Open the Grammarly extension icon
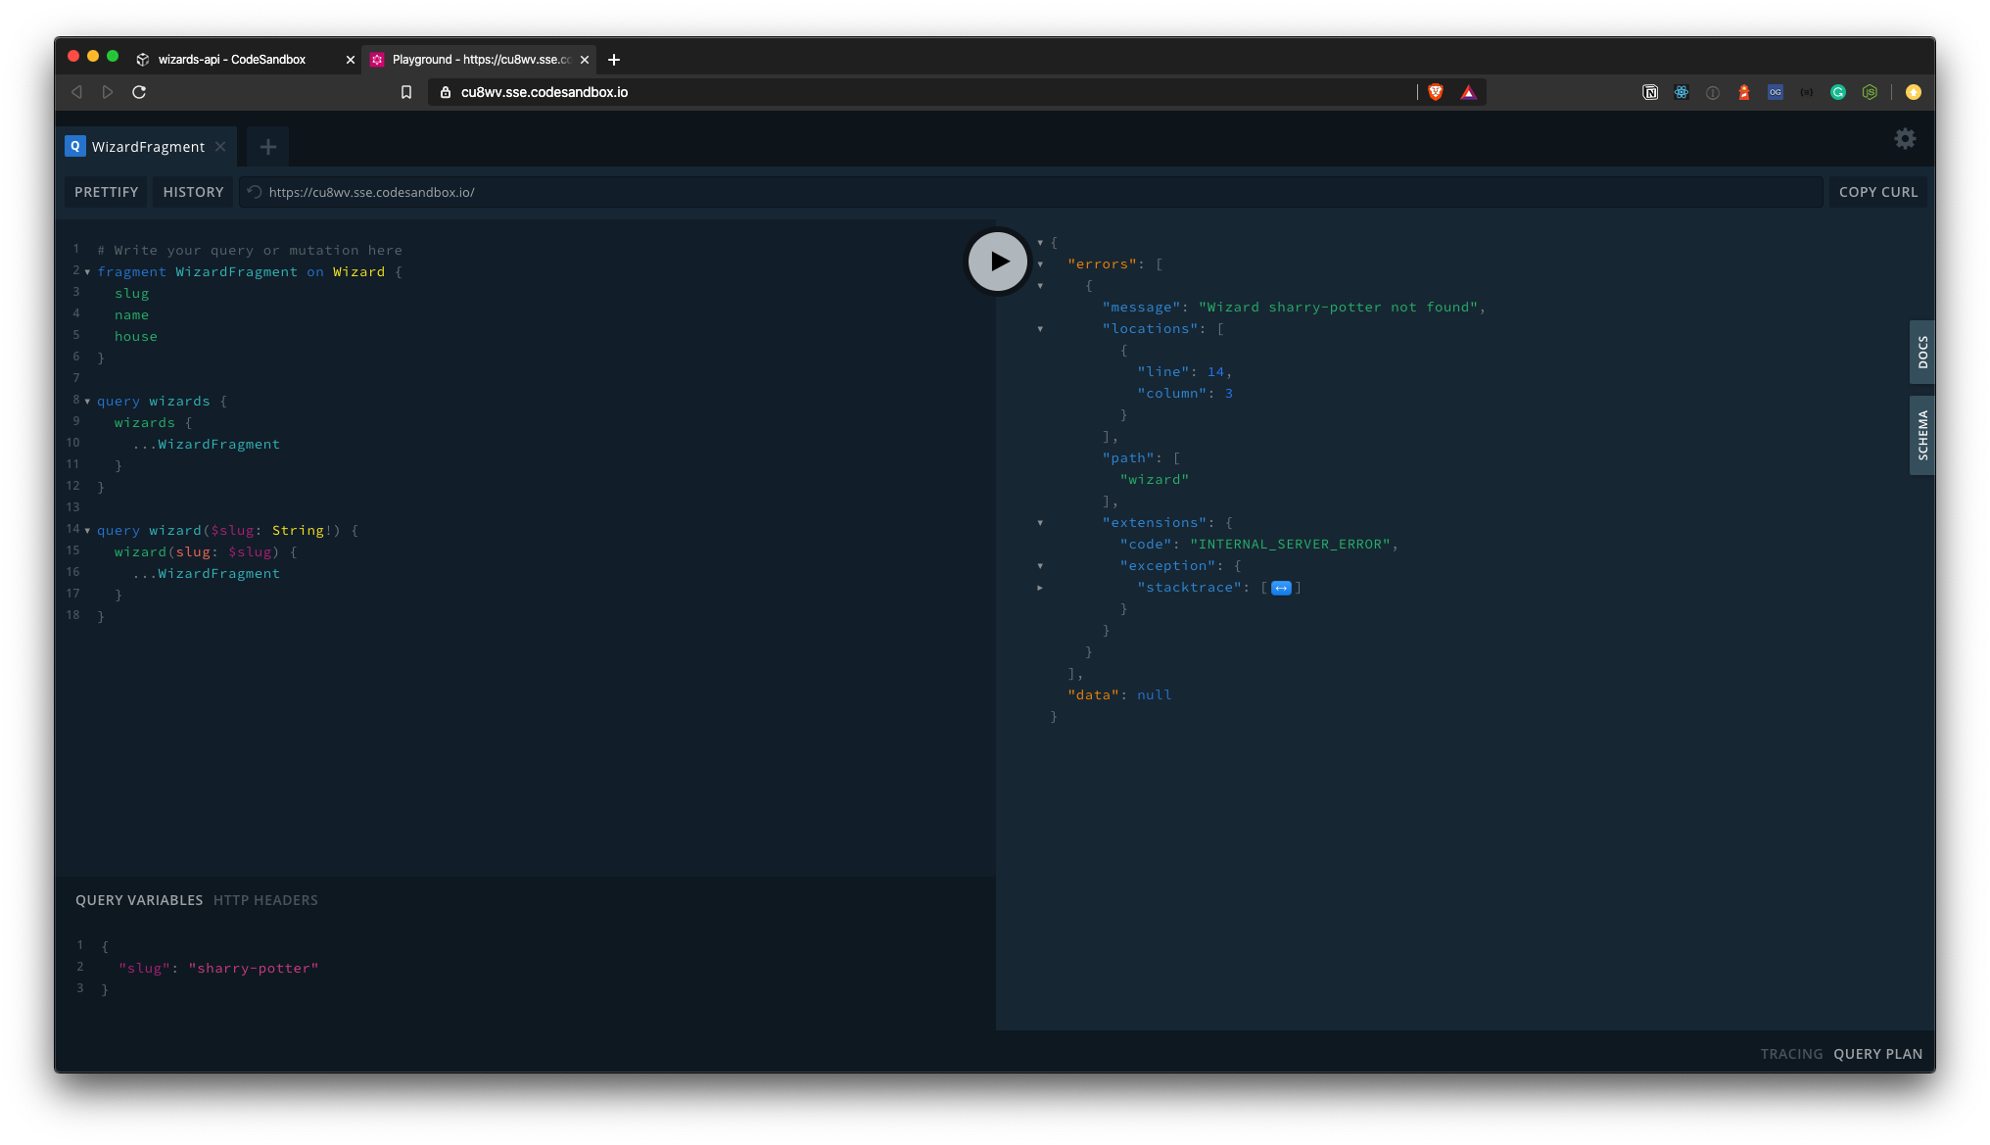Image resolution: width=1990 pixels, height=1145 pixels. [x=1838, y=92]
